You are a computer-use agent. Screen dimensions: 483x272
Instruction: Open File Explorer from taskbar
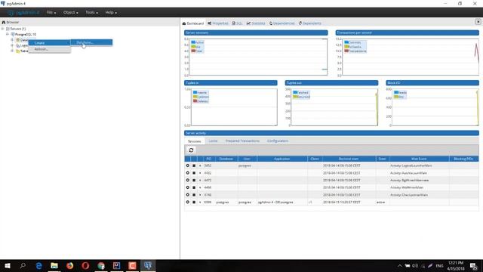click(54, 265)
